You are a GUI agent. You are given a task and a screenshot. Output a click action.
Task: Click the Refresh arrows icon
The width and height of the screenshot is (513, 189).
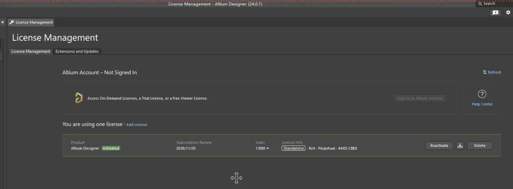485,72
